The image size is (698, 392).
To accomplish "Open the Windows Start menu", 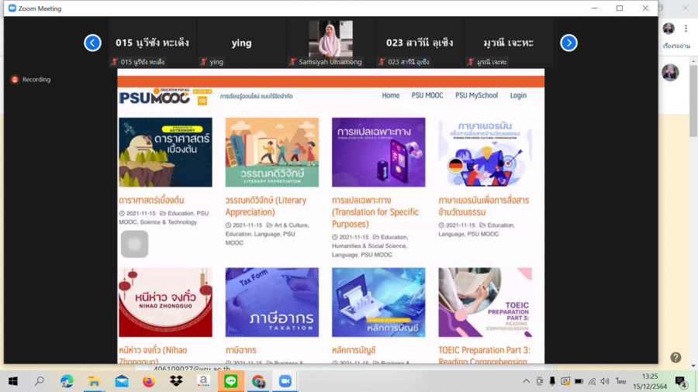I will tap(12, 381).
